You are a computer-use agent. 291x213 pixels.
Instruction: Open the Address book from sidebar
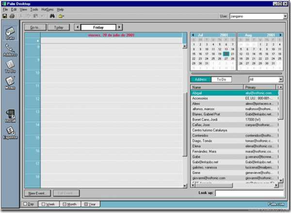pyautogui.click(x=10, y=50)
